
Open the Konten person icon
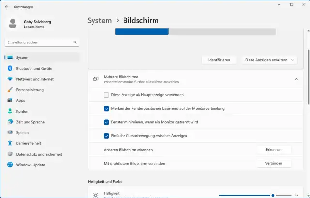pos(10,111)
